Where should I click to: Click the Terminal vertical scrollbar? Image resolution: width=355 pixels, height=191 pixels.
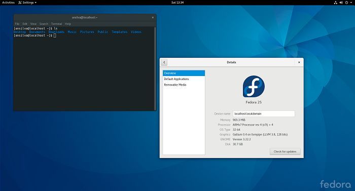[x=155, y=68]
